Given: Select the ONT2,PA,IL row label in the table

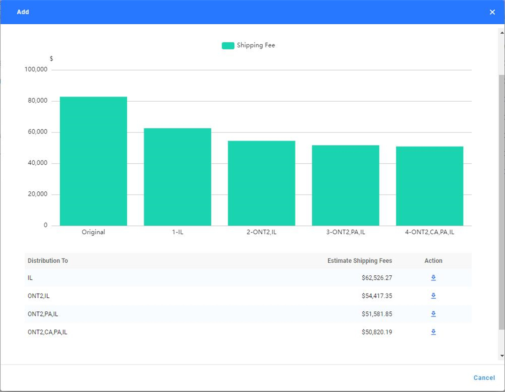Looking at the screenshot, I should (43, 314).
